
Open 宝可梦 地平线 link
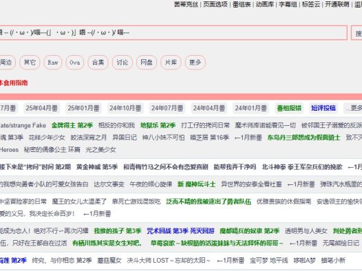(269, 261)
